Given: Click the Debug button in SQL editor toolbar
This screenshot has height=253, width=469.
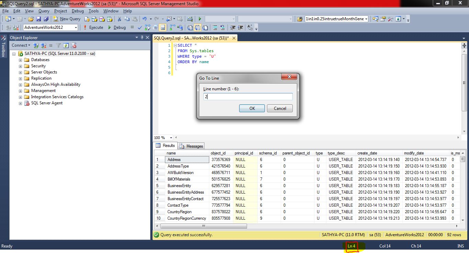Looking at the screenshot, I should (116, 27).
